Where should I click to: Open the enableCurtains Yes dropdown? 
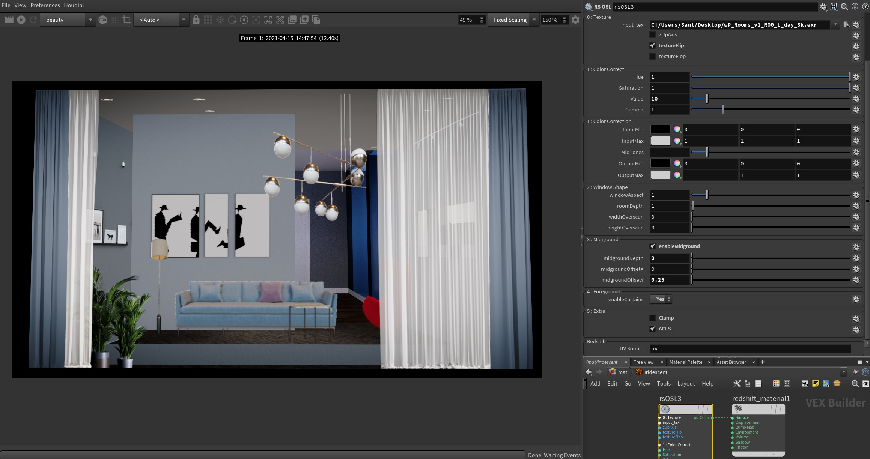pos(661,299)
